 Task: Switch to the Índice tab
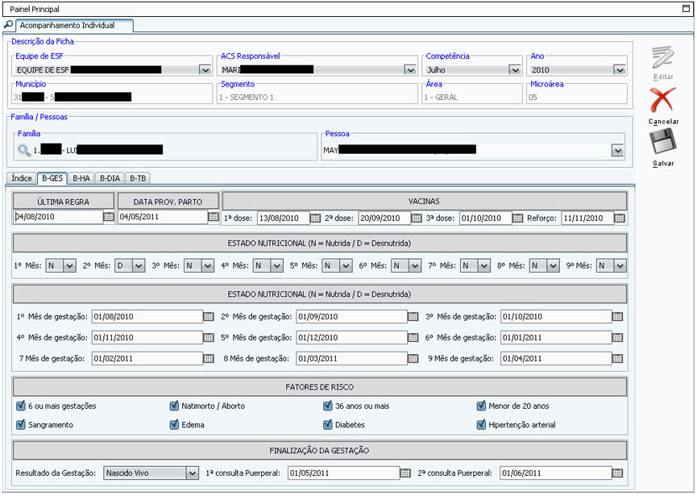(x=22, y=178)
